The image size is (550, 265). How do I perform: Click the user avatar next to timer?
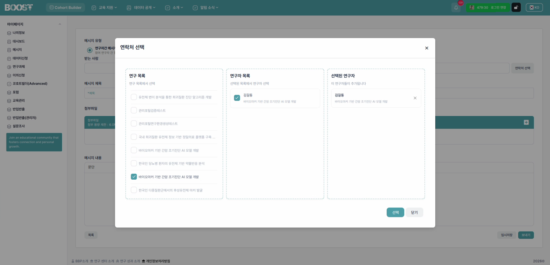click(471, 7)
